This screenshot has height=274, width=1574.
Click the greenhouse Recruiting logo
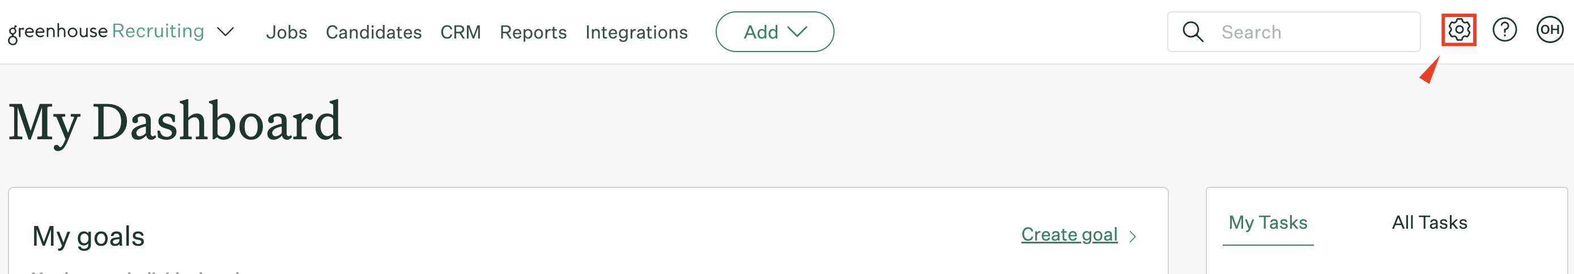107,32
